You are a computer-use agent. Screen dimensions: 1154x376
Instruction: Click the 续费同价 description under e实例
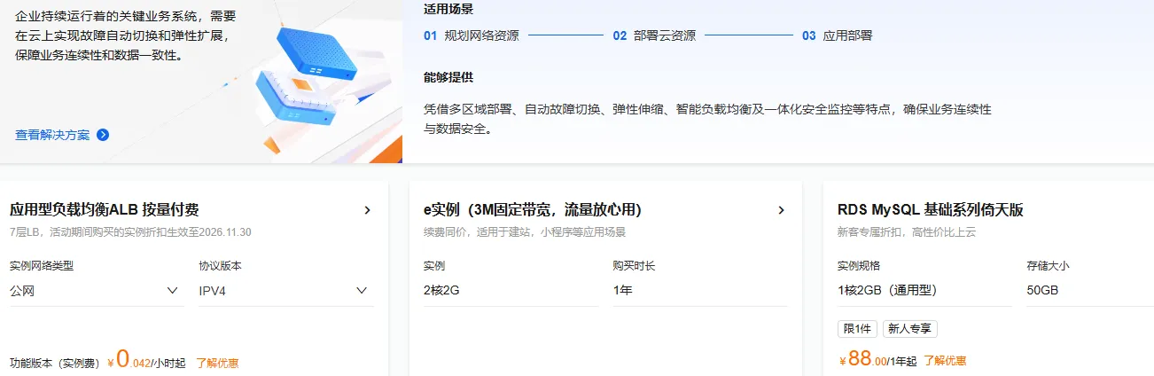pos(525,232)
